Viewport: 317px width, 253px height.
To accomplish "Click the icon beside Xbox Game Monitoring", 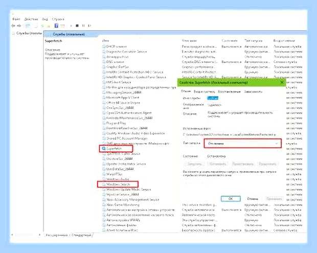I will (104, 205).
